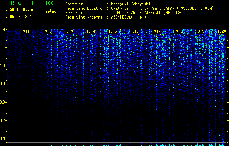Click time marker 1315
The image size is (229, 146).
click(x=112, y=31)
